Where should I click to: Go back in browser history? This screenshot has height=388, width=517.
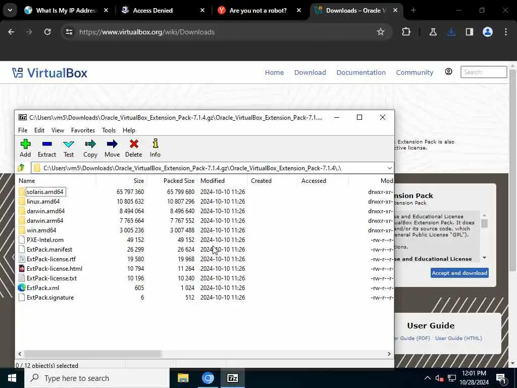[x=11, y=32]
